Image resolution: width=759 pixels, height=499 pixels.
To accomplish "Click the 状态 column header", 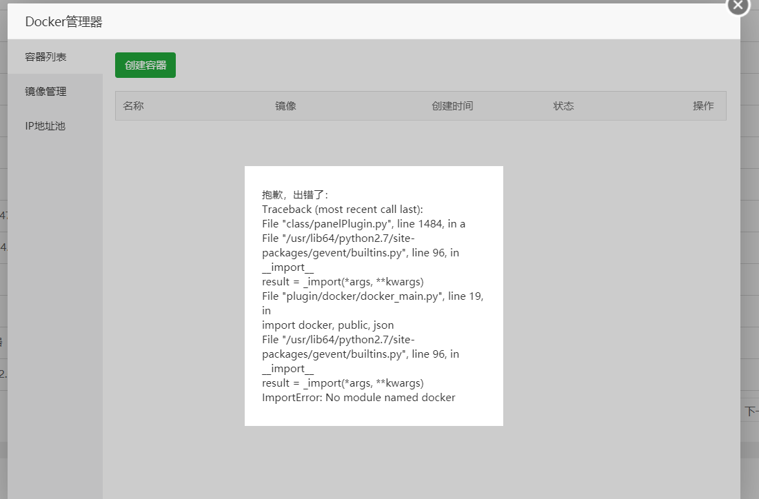I will tap(563, 105).
